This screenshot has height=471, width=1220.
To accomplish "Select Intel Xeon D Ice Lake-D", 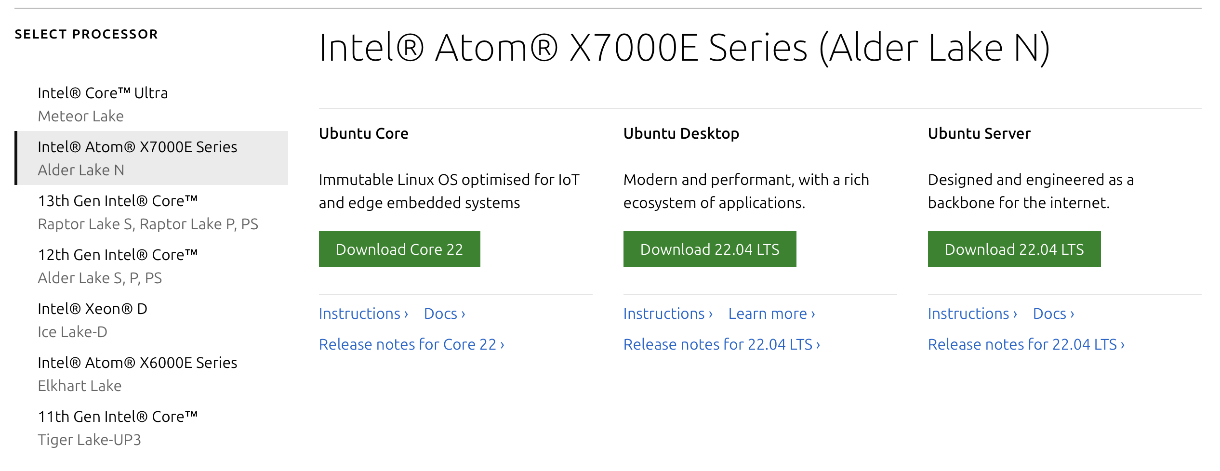I will tap(93, 320).
